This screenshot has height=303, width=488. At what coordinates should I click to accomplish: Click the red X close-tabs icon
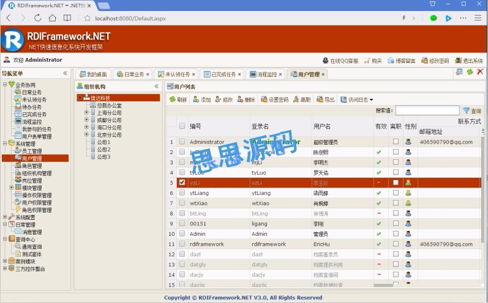pos(480,71)
